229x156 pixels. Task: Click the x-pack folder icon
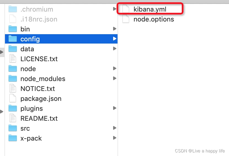point(13,138)
